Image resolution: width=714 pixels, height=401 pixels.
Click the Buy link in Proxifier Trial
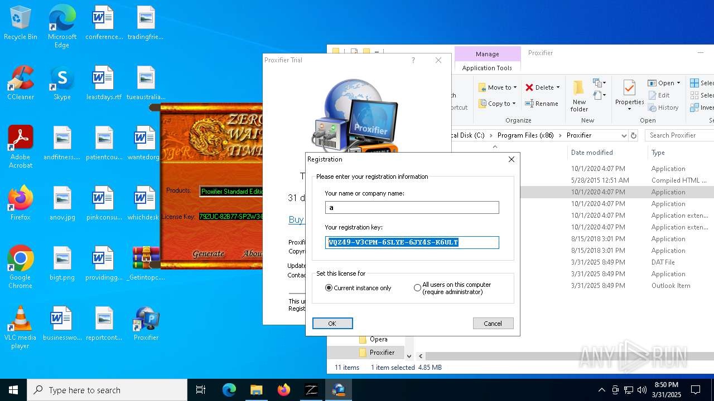(x=296, y=219)
